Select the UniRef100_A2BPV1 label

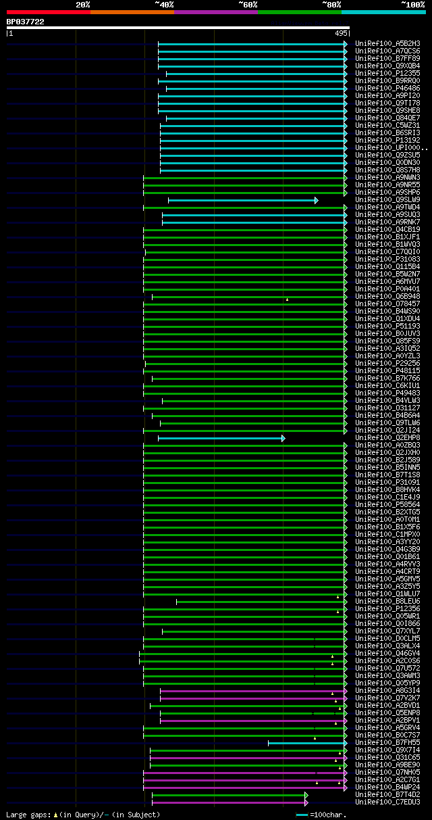point(387,720)
